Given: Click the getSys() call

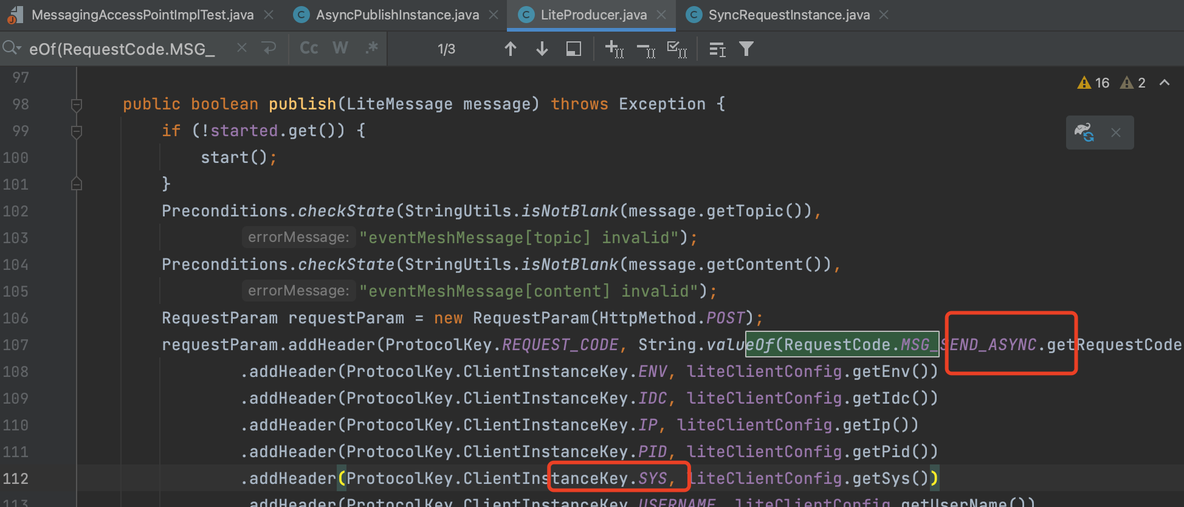Looking at the screenshot, I should click(x=890, y=478).
